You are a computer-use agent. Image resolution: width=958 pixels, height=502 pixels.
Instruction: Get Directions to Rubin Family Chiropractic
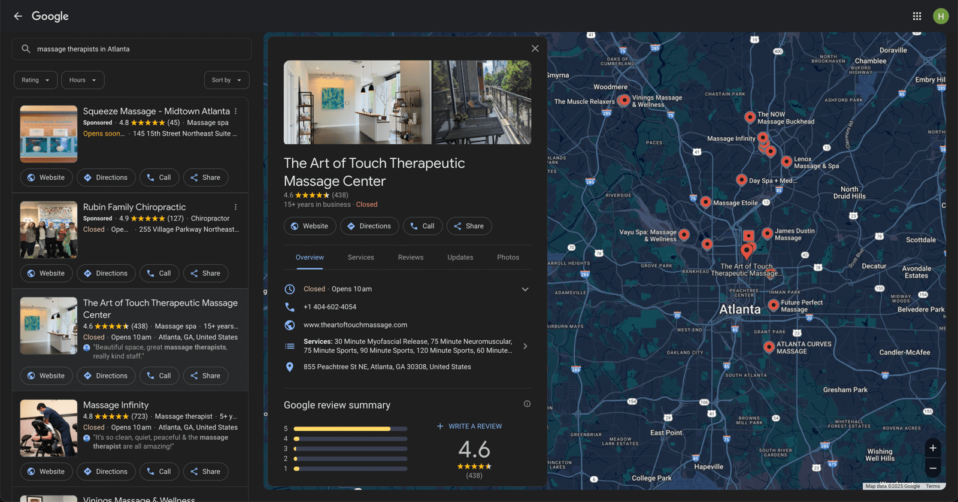[106, 273]
